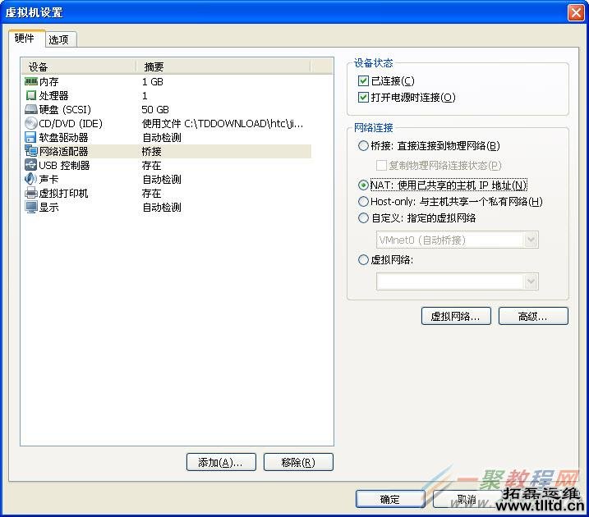589x517 pixels.
Task: Click 存在 summary in 虚拟打印机 row
Action: point(152,193)
